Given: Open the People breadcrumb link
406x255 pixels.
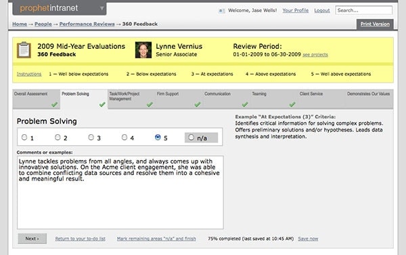Looking at the screenshot, I should click(43, 24).
